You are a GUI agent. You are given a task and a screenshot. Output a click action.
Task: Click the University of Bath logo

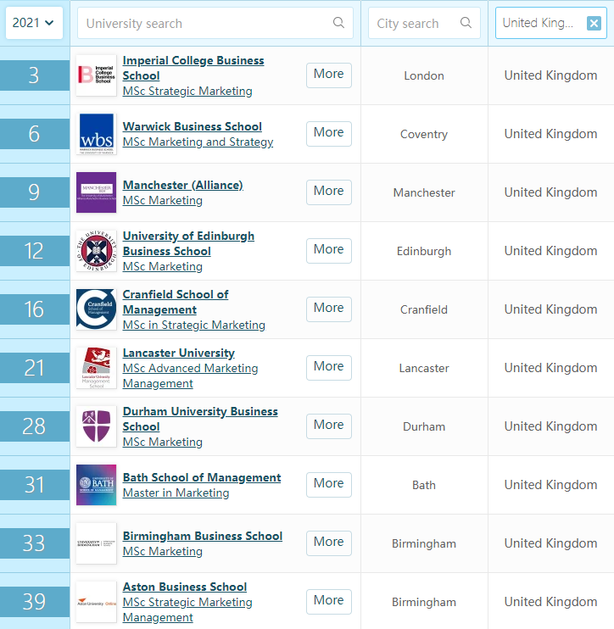pyautogui.click(x=97, y=485)
